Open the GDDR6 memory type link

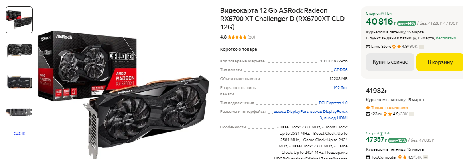(341, 70)
